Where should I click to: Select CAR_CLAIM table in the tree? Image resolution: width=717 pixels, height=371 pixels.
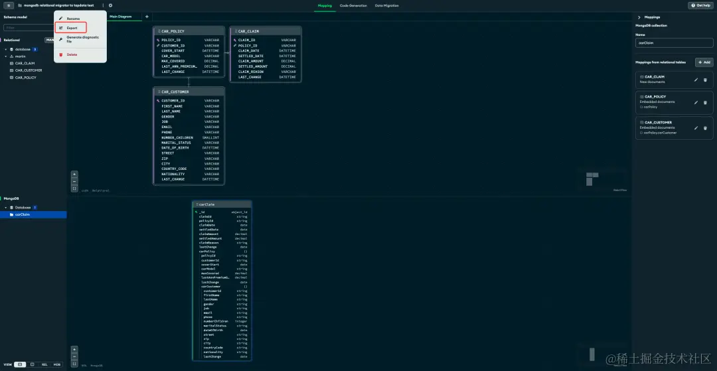25,63
